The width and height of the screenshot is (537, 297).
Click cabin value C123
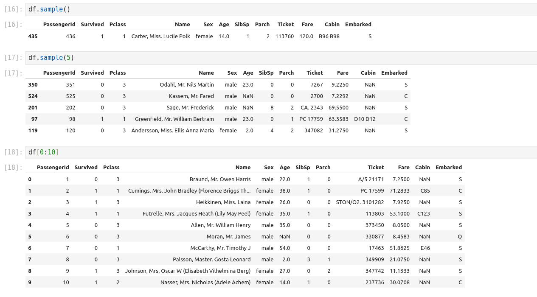click(423, 214)
